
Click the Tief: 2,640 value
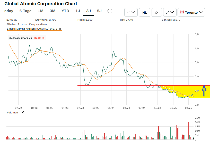coord(126,20)
